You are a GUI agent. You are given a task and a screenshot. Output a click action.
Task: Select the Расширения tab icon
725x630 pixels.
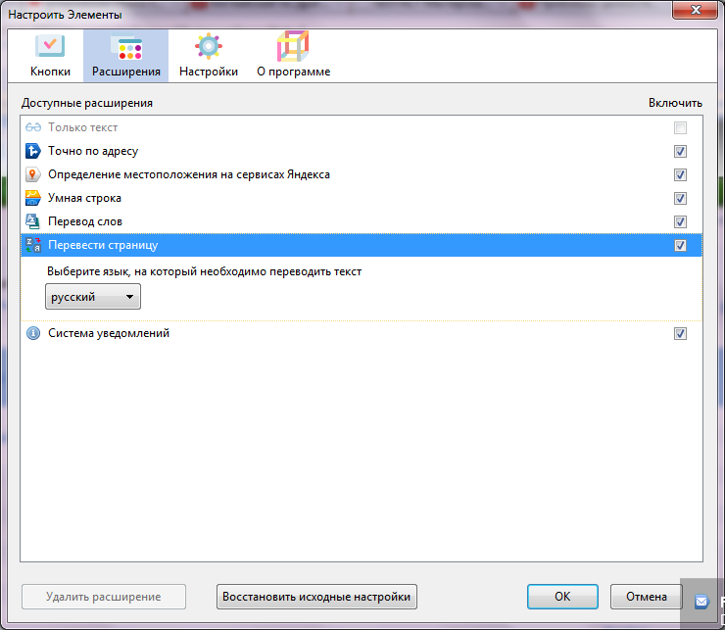tap(126, 48)
